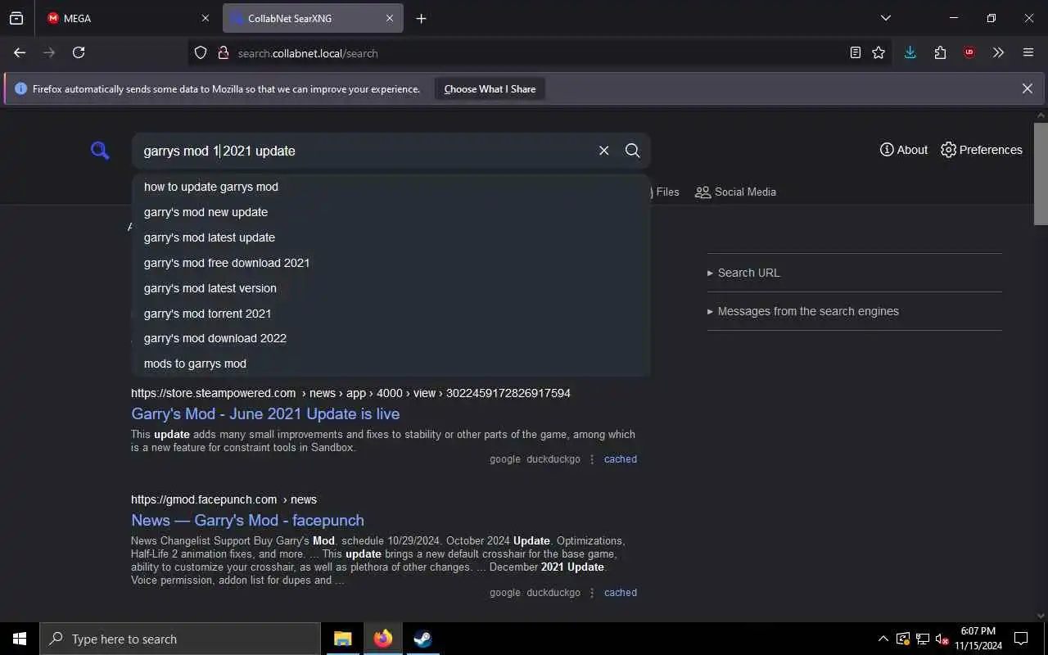Open Firefox from the taskbar
The image size is (1048, 655).
382,639
